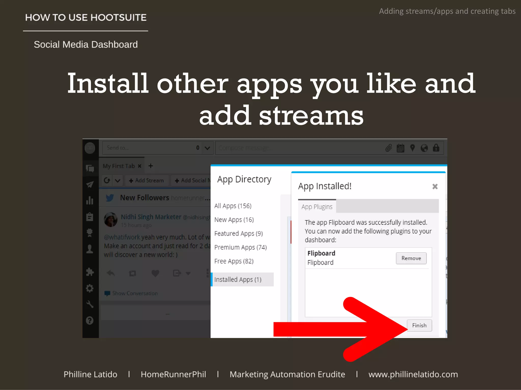Expand the share options dropdown arrow
The width and height of the screenshot is (521, 390).
(188, 273)
